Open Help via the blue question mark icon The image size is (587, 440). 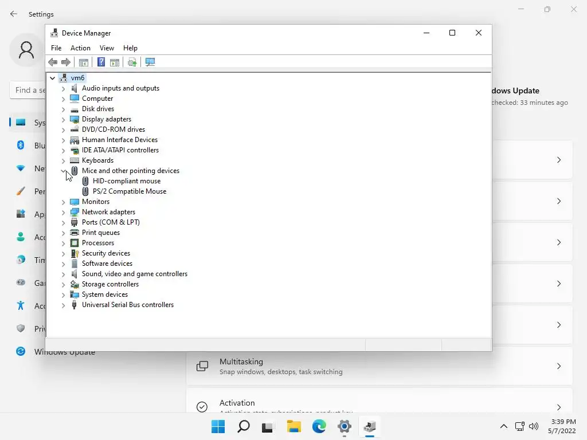101,62
